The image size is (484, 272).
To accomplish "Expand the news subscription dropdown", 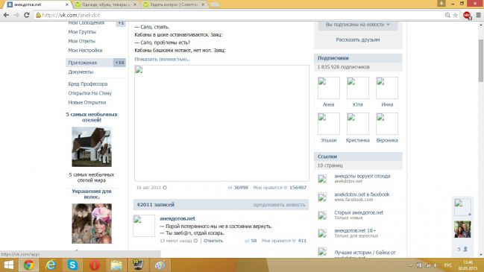I will pyautogui.click(x=358, y=25).
